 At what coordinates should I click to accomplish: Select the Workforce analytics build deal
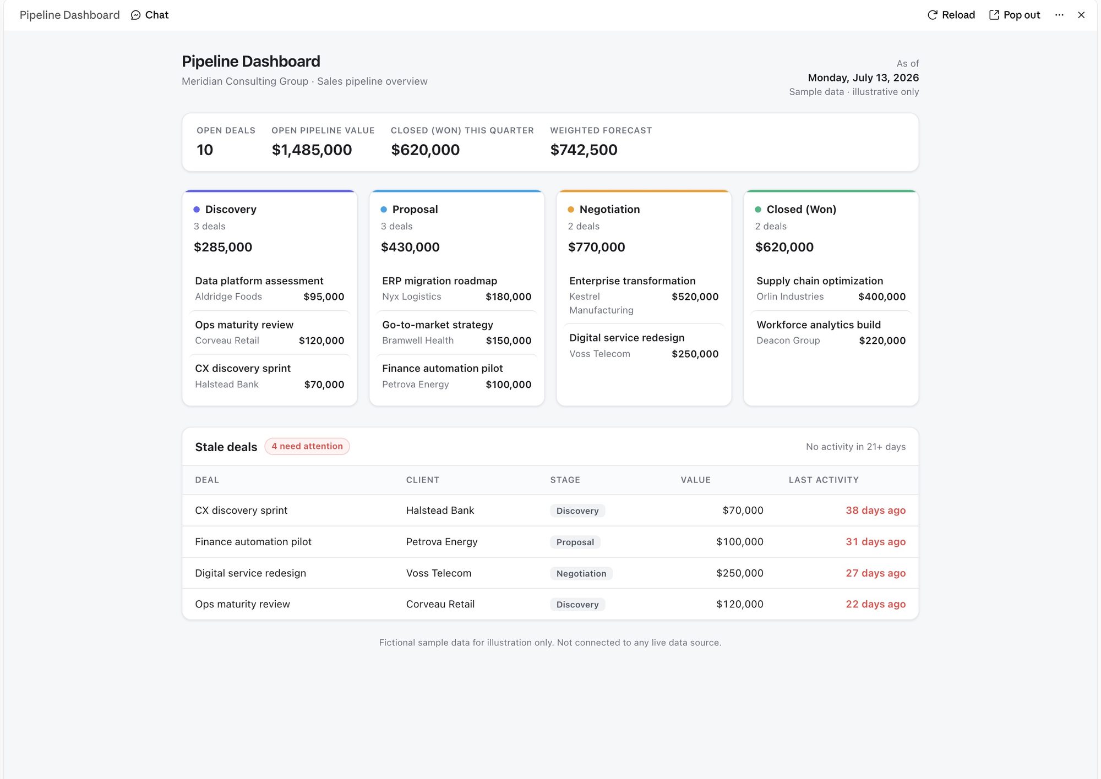coord(831,332)
